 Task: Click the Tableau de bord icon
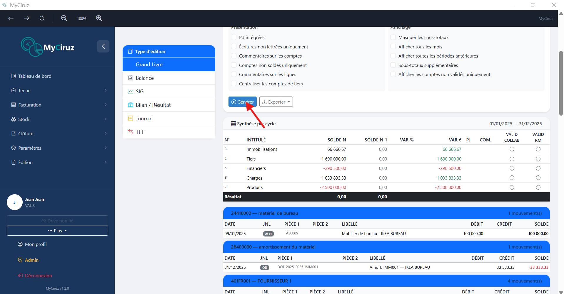pos(14,76)
